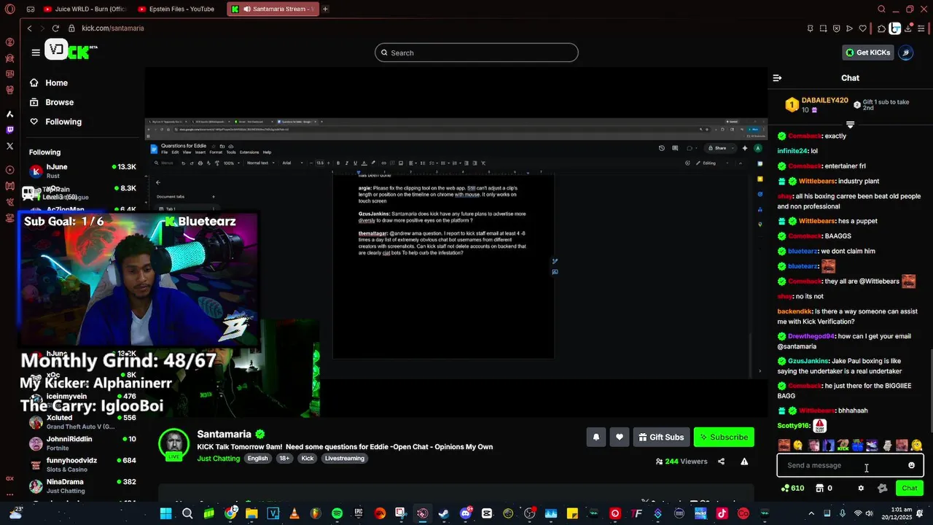Click the Kick stream tag
933x525 pixels.
coord(308,459)
